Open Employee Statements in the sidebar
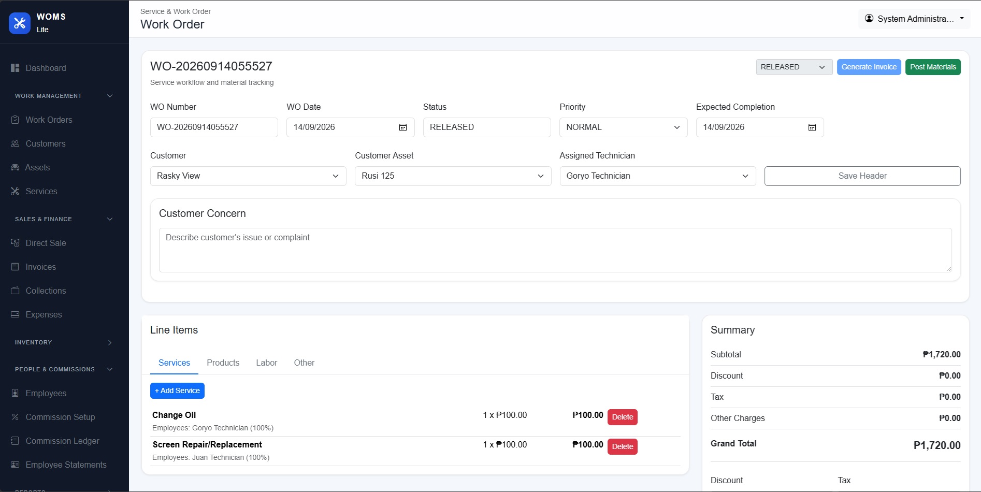The width and height of the screenshot is (981, 492). coord(66,465)
